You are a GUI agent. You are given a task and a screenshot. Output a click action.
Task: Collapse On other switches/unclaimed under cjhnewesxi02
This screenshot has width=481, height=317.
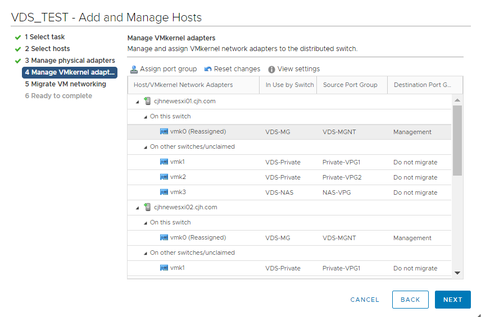click(x=146, y=253)
